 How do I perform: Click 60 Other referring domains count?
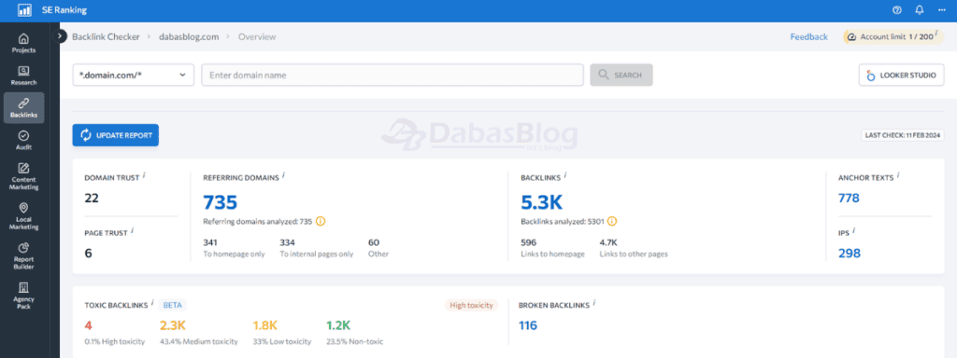click(374, 242)
